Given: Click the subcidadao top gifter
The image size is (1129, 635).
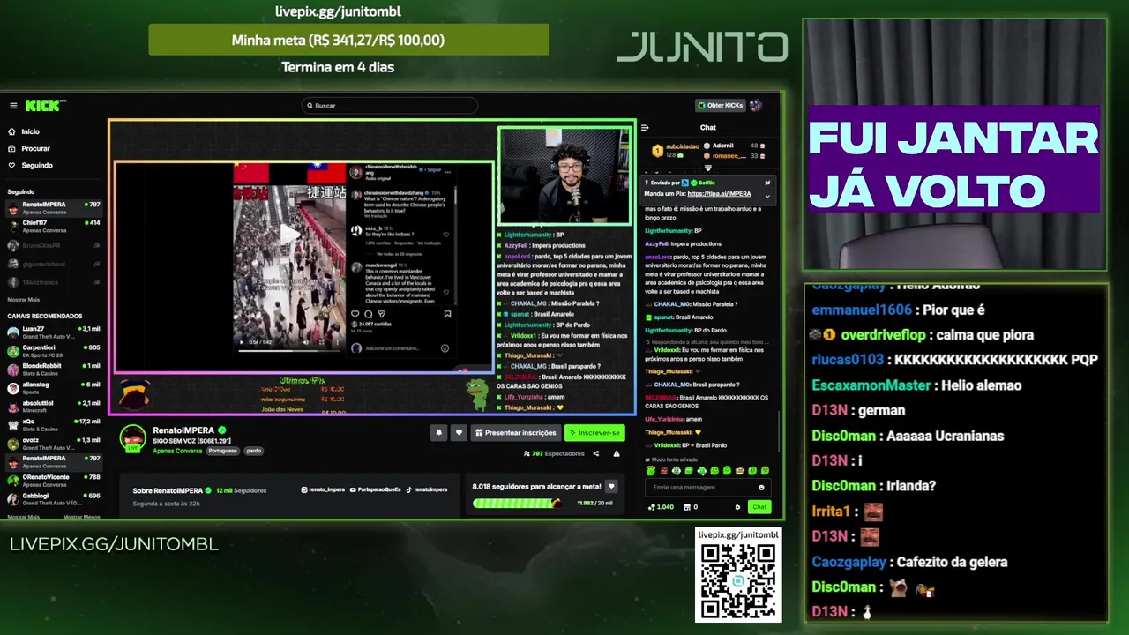Looking at the screenshot, I should tap(676, 150).
